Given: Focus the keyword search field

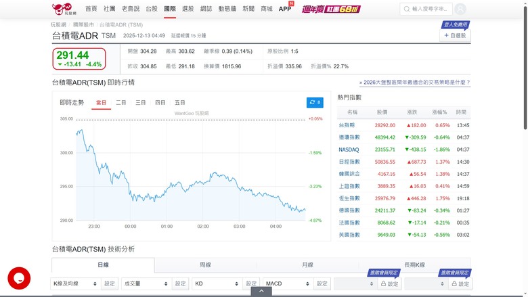Looking at the screenshot, I should [426, 9].
